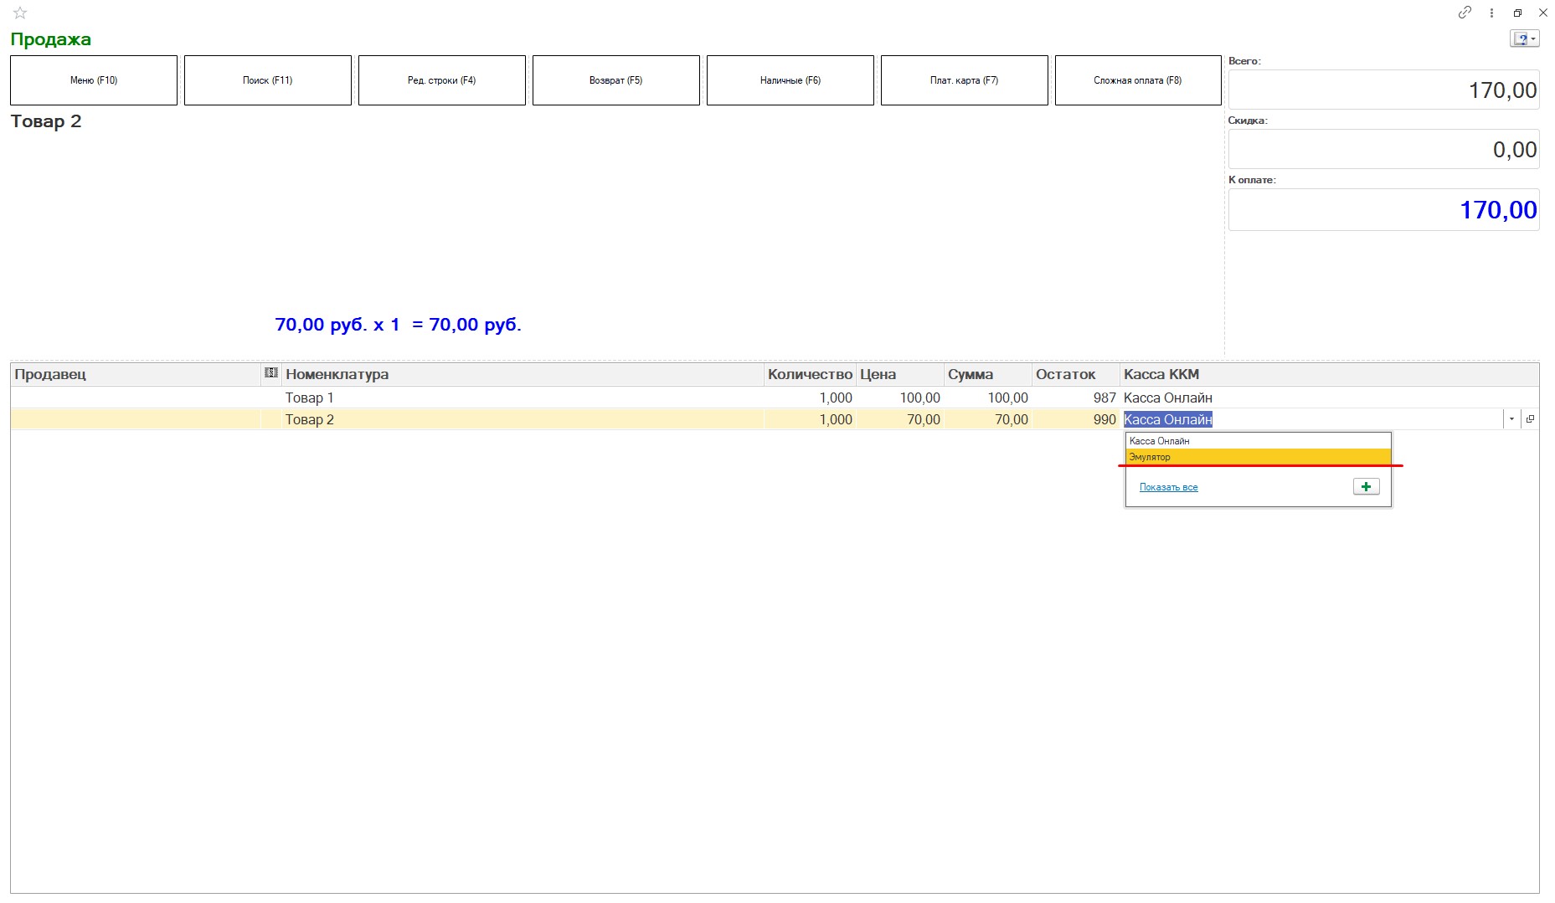Click Поиск (F11) button
The height and width of the screenshot is (903, 1555).
click(x=268, y=80)
